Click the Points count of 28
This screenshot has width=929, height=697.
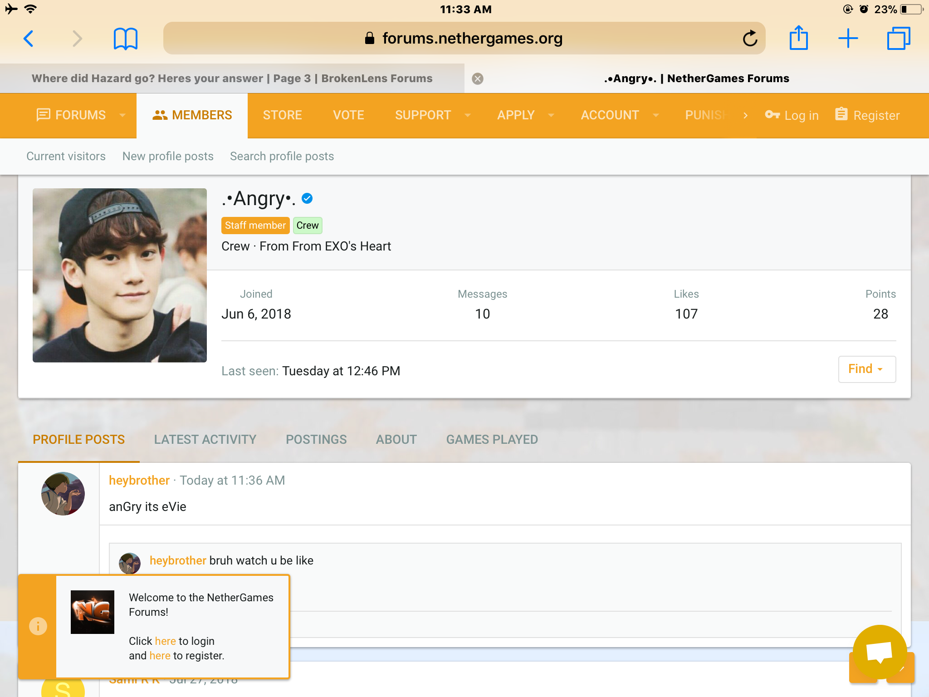[880, 314]
